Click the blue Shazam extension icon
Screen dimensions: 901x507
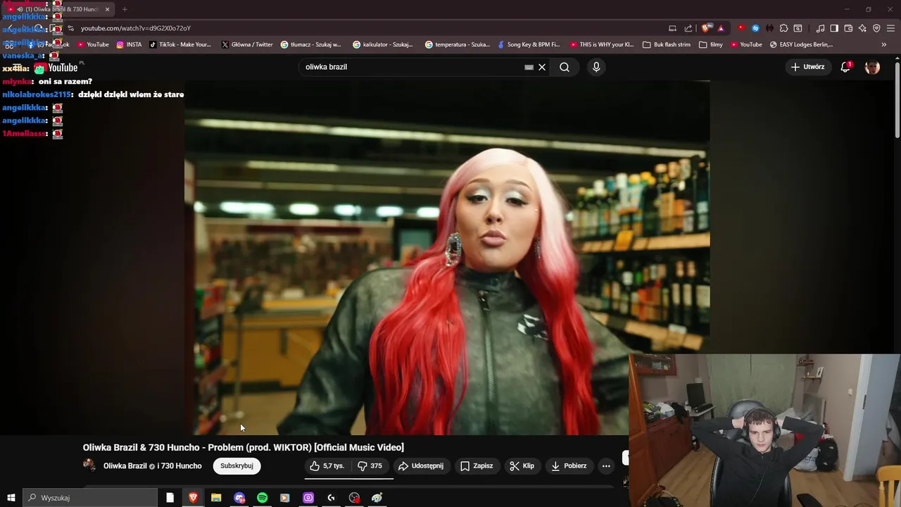tap(755, 28)
